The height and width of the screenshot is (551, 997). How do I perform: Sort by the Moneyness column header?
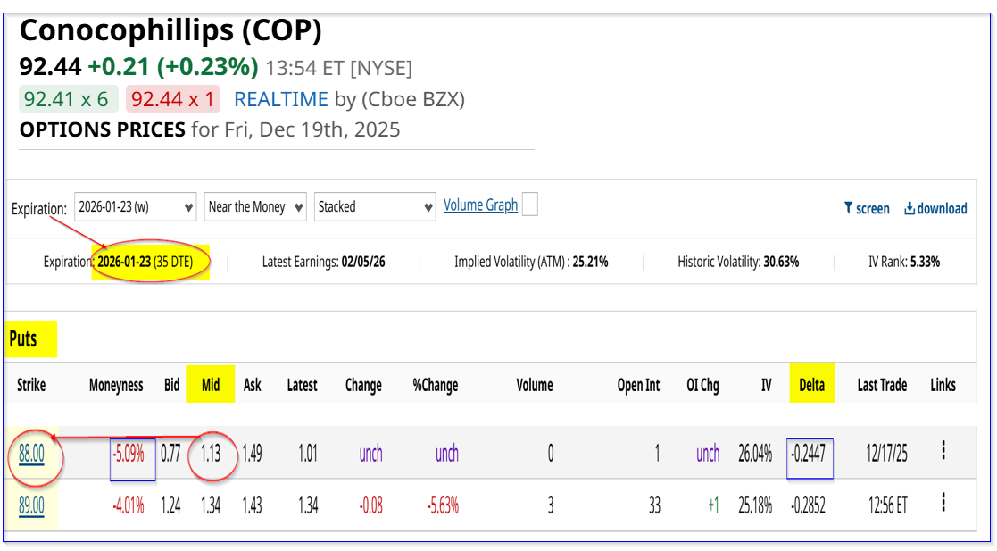116,385
